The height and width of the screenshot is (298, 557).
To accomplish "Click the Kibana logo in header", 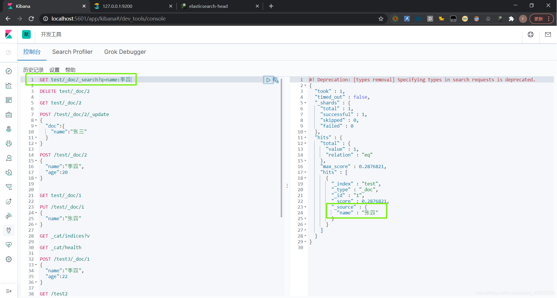I will [x=9, y=34].
